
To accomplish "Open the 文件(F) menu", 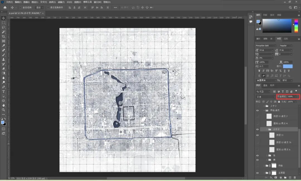I will [9, 2].
